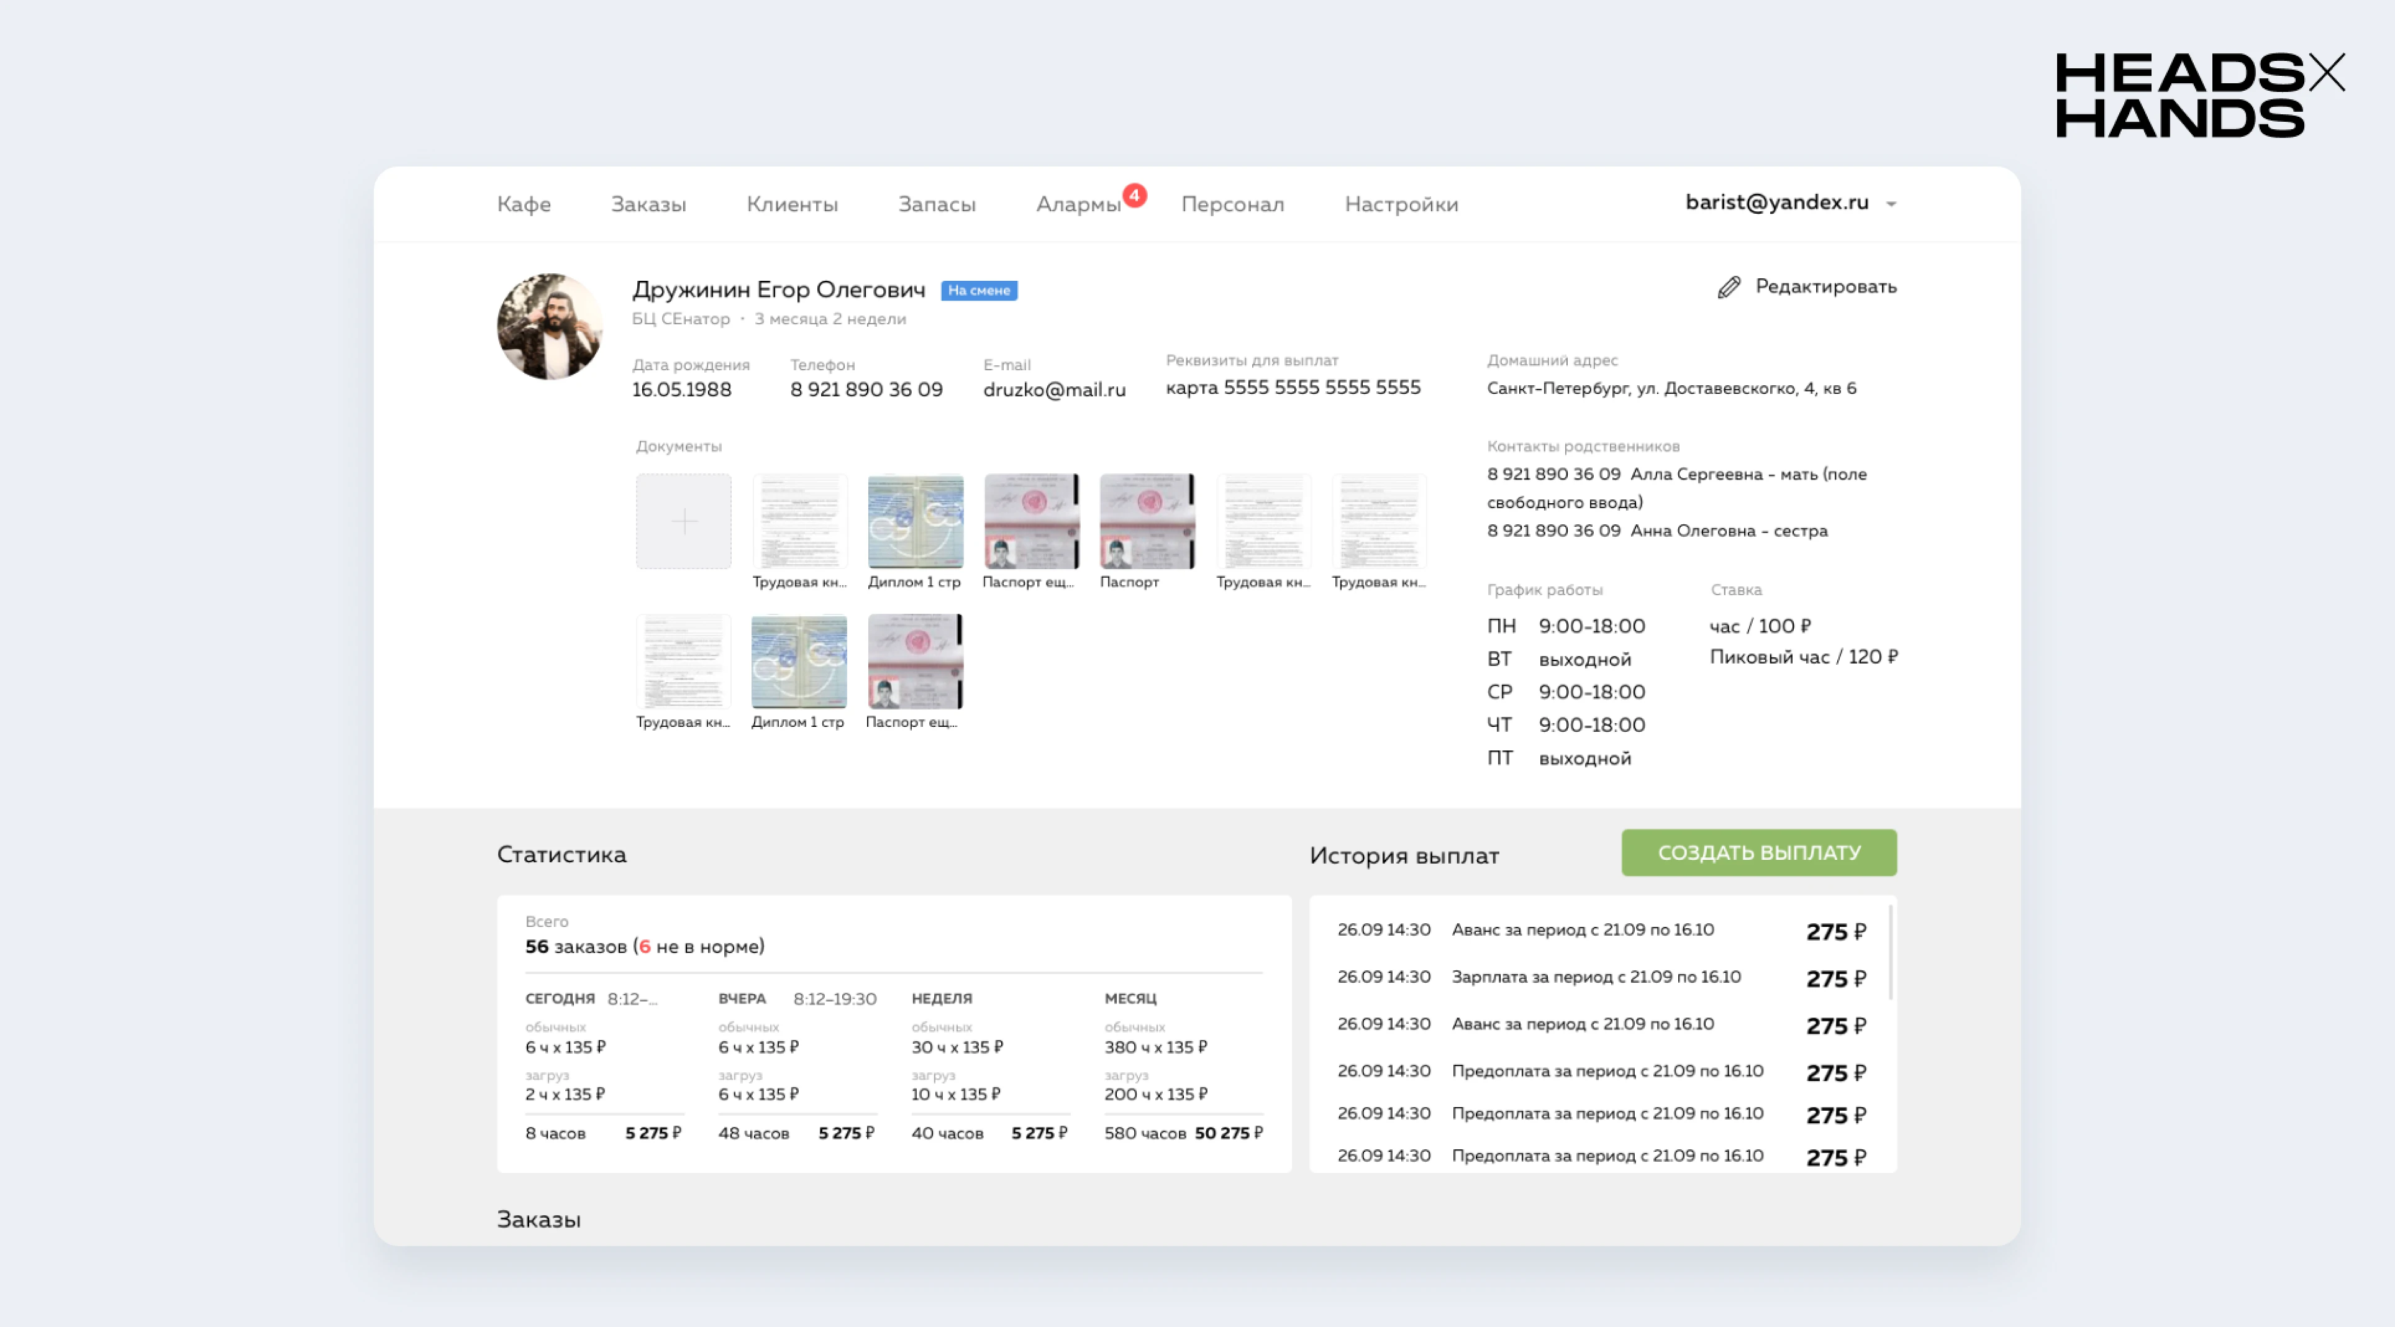Click the На смене status badge

[x=979, y=290]
